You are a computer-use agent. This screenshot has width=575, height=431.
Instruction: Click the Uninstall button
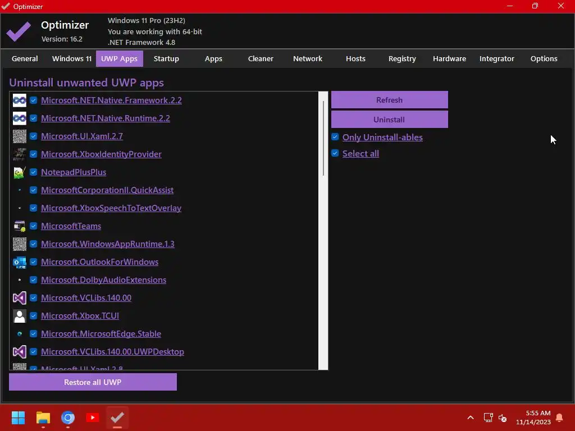[390, 120]
